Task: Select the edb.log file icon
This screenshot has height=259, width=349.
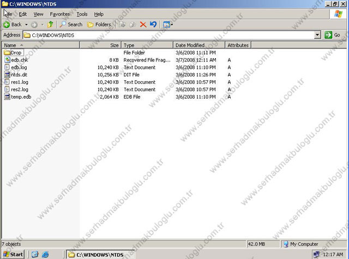Action: (x=7, y=67)
